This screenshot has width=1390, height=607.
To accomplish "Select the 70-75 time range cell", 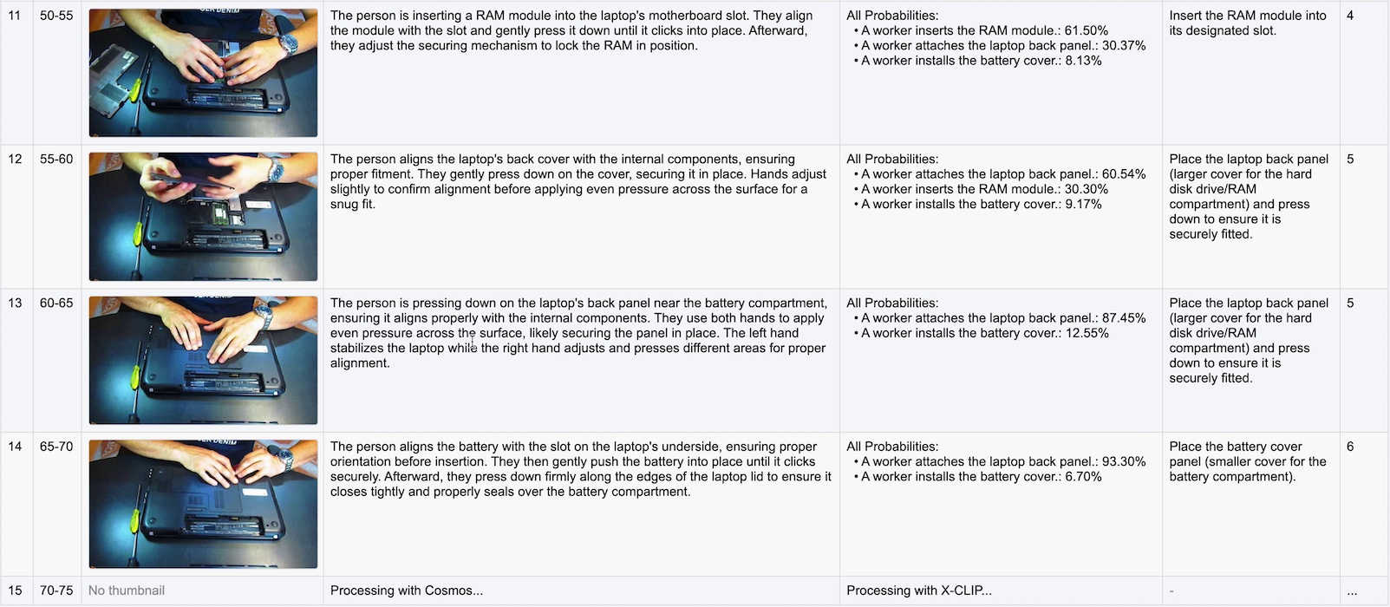I will coord(56,591).
